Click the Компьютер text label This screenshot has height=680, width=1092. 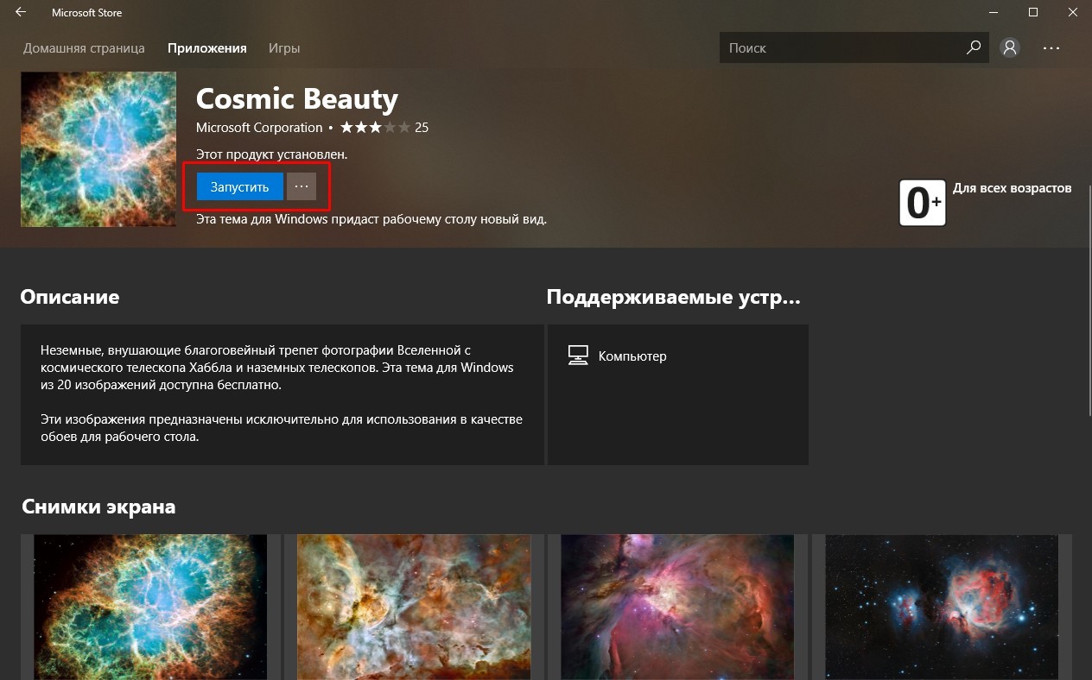pos(632,356)
